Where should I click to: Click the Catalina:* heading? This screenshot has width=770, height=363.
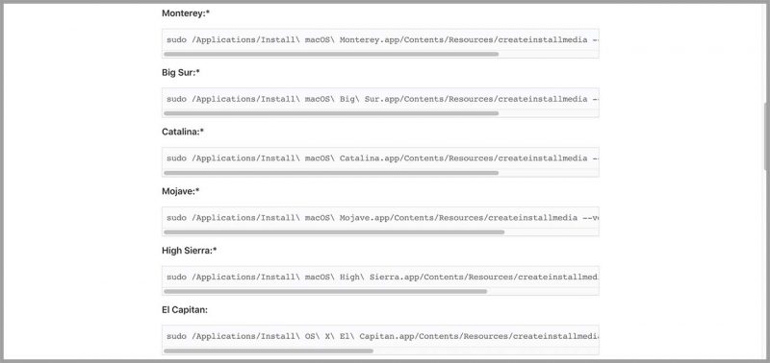(183, 132)
